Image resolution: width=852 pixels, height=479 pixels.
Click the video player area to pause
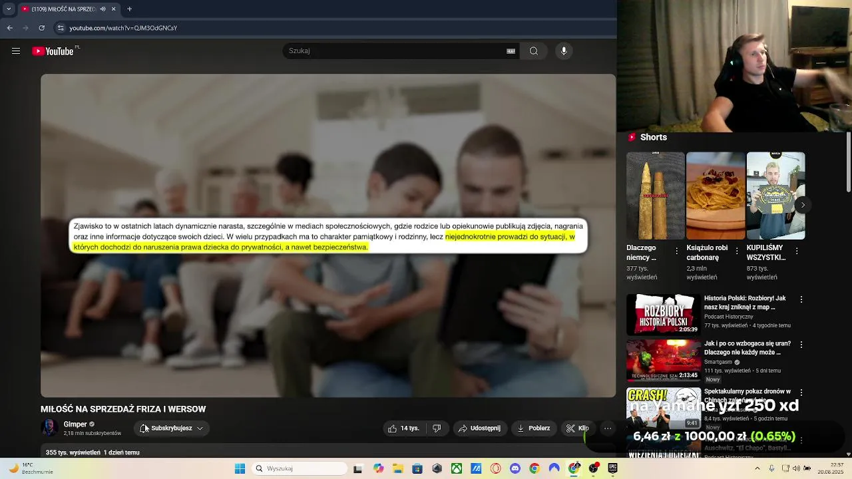click(328, 236)
